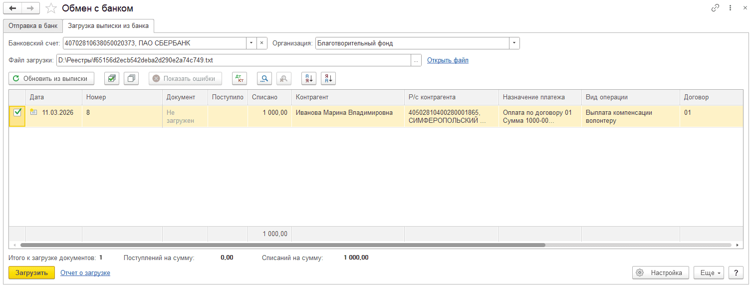Click the horizontal scrollbar of the table
The width and height of the screenshot is (753, 288).
point(282,245)
